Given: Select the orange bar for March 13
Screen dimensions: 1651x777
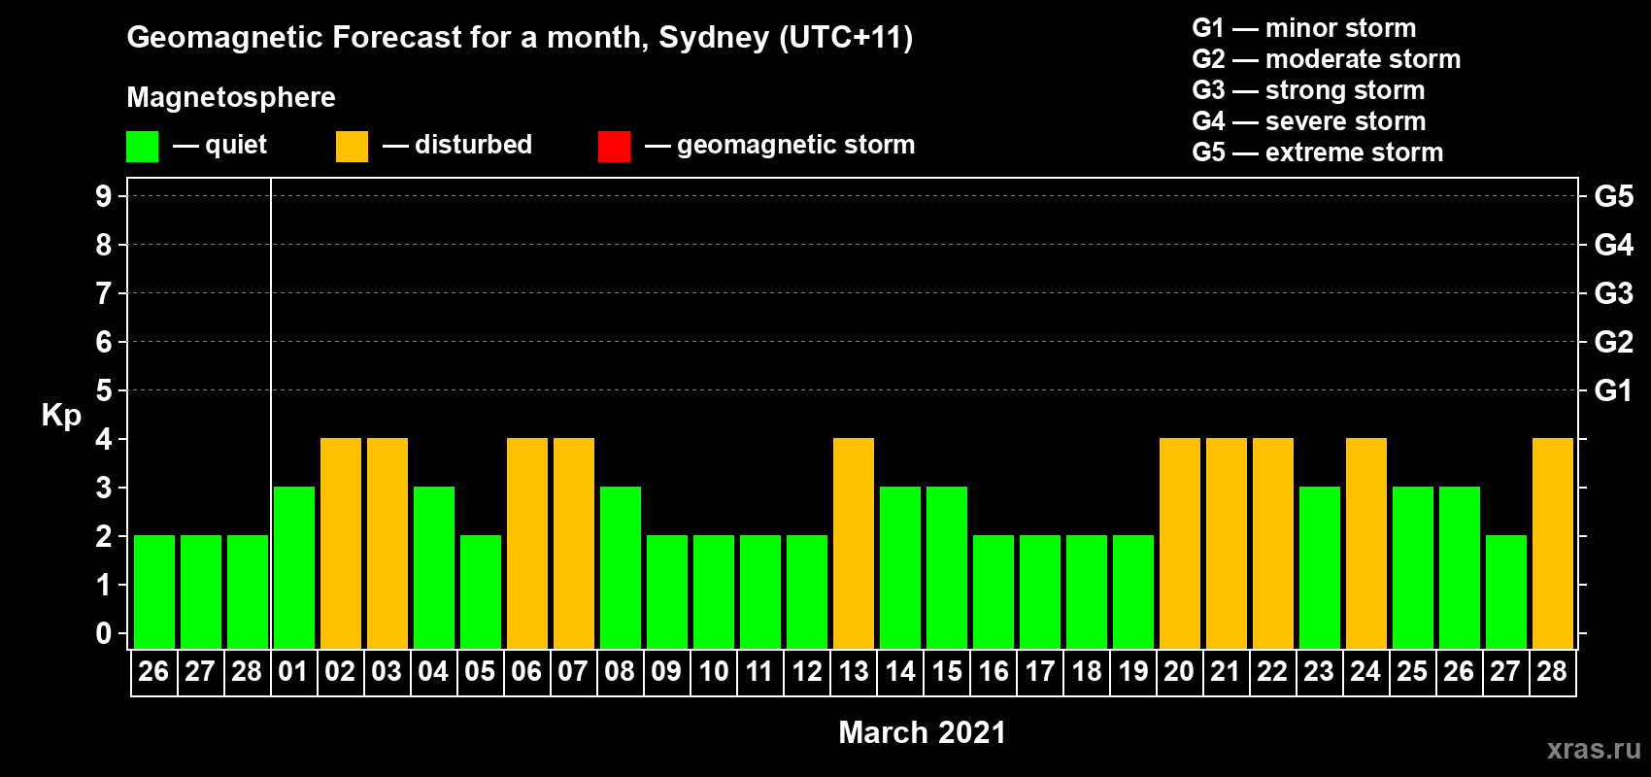Looking at the screenshot, I should 854,543.
